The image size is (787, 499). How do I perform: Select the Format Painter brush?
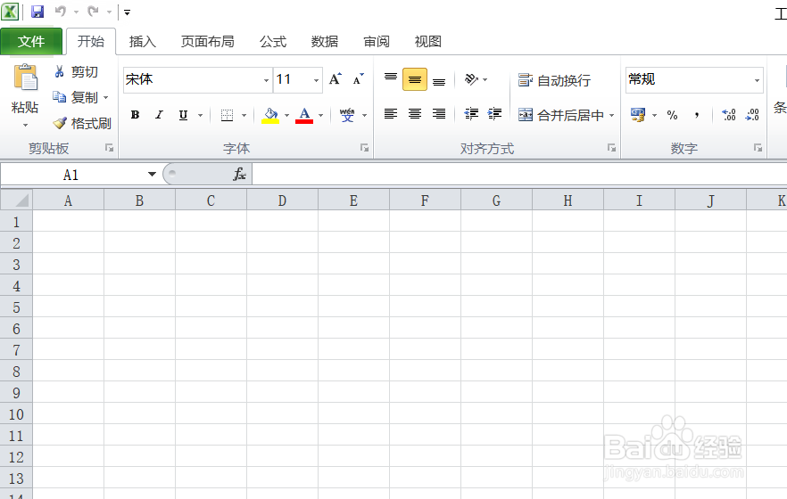click(82, 123)
